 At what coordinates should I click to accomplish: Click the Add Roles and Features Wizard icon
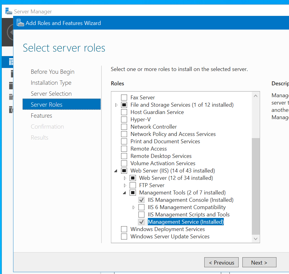point(20,23)
